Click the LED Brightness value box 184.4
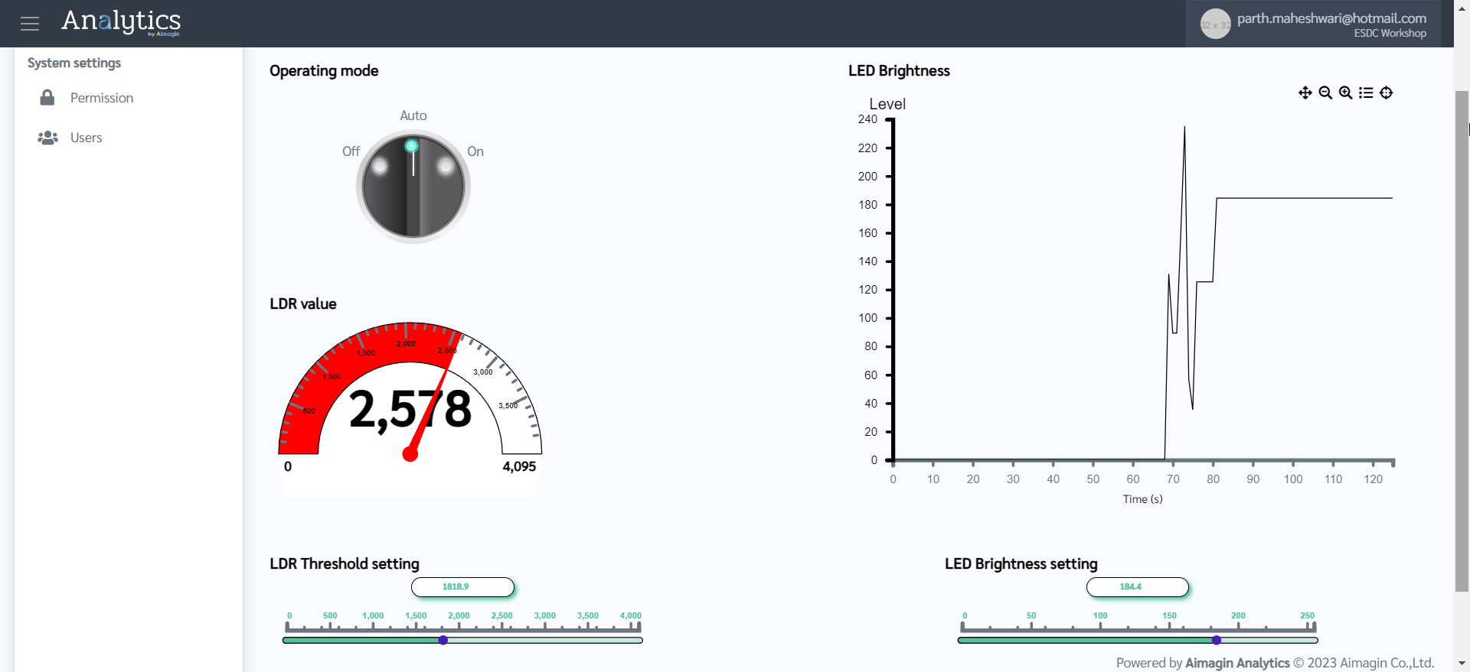1470x672 pixels. pyautogui.click(x=1138, y=587)
